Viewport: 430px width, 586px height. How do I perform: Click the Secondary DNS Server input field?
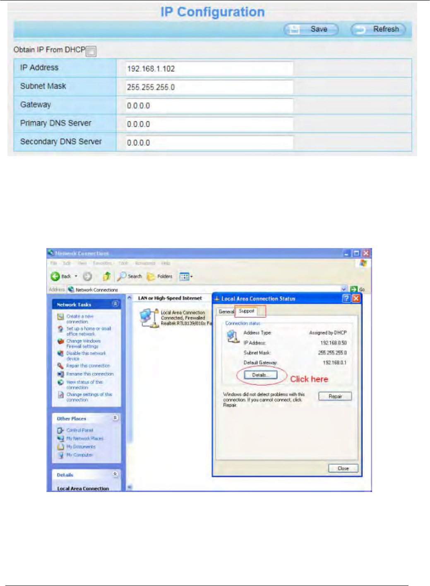[x=209, y=142]
